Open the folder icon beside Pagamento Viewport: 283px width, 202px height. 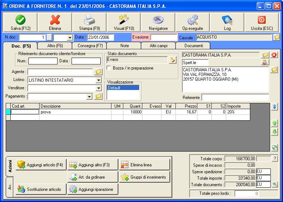(x=98, y=96)
